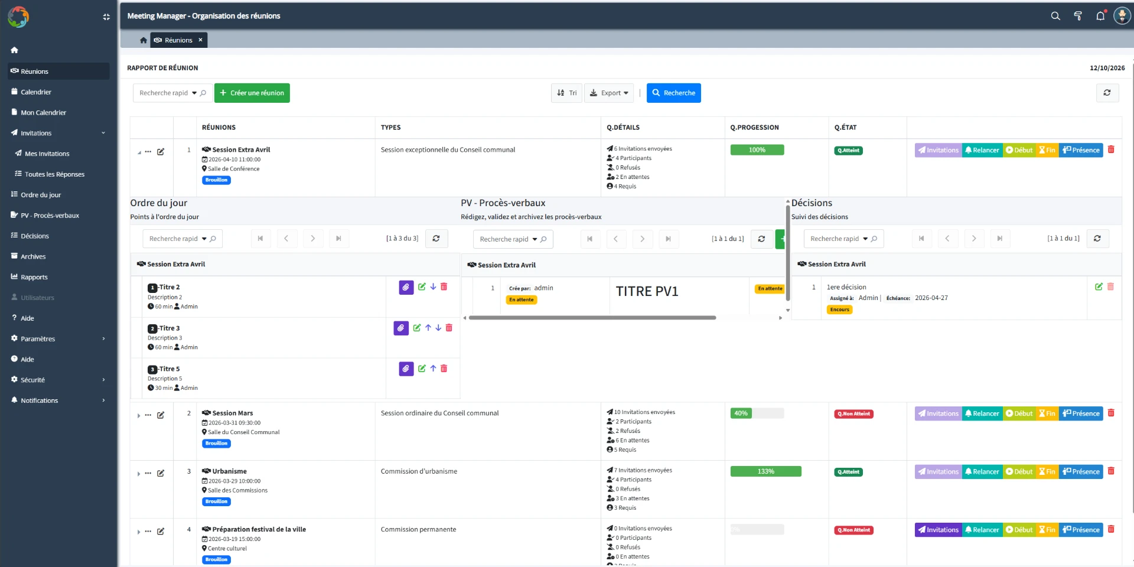Expand the Urbanisme row details

[x=139, y=474]
